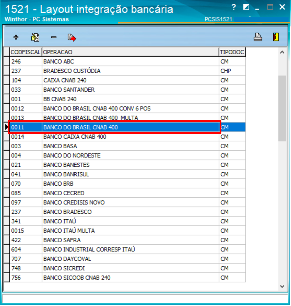Select the BANCO ITAÚ row with code 341
This screenshot has height=306, width=291.
128,221
